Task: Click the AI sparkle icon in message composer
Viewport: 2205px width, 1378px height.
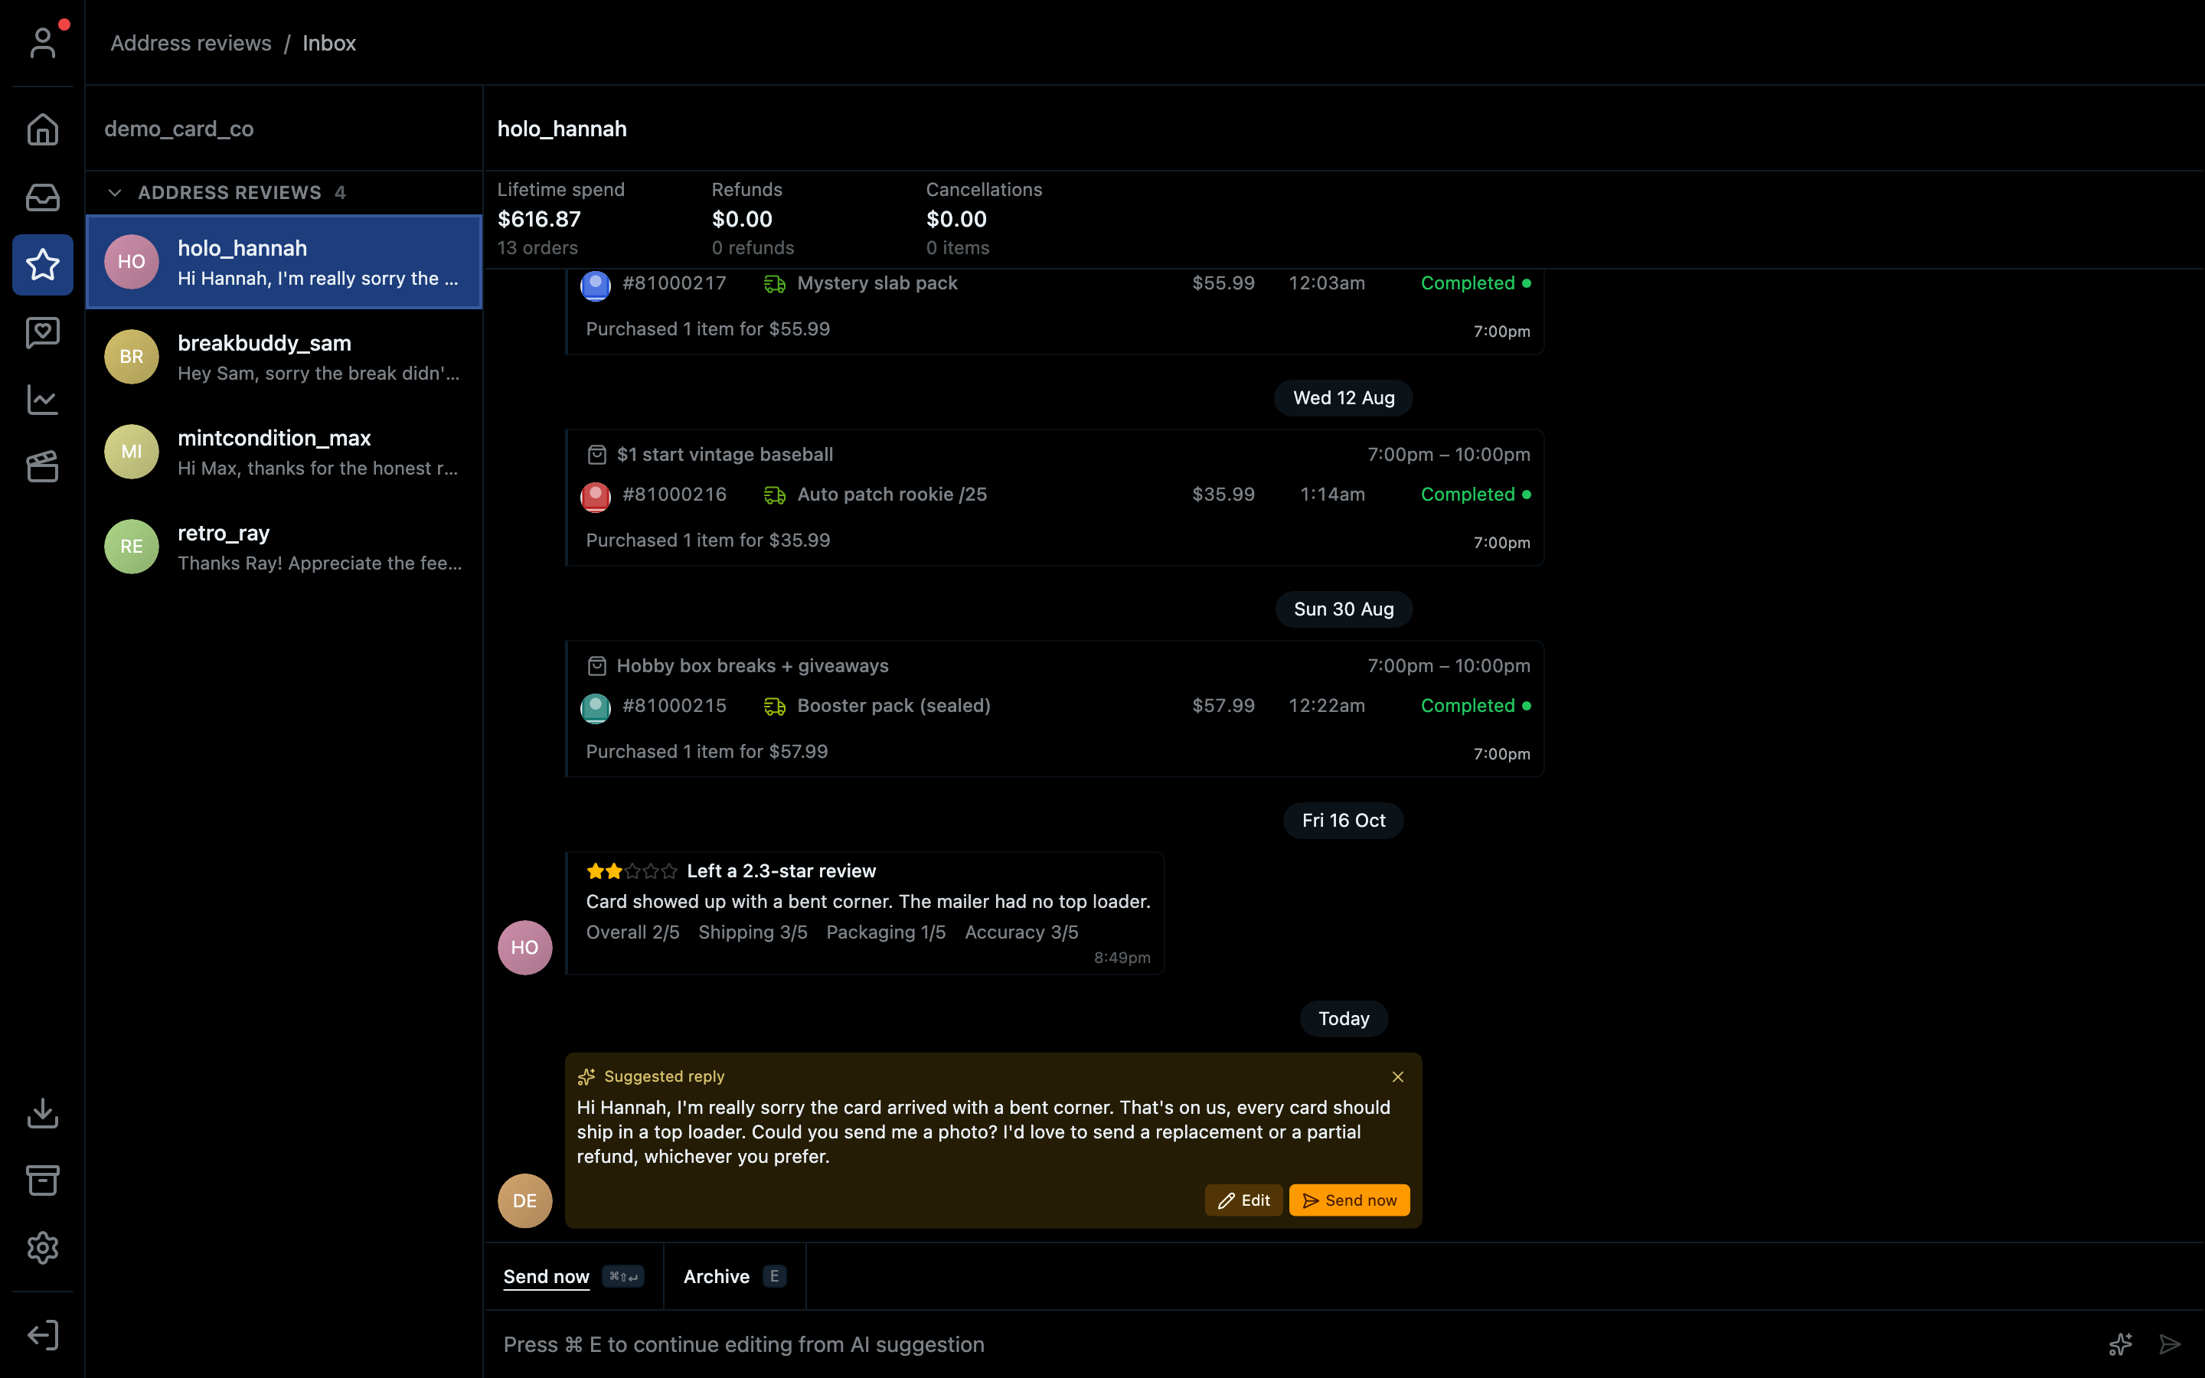Action: click(2120, 1344)
